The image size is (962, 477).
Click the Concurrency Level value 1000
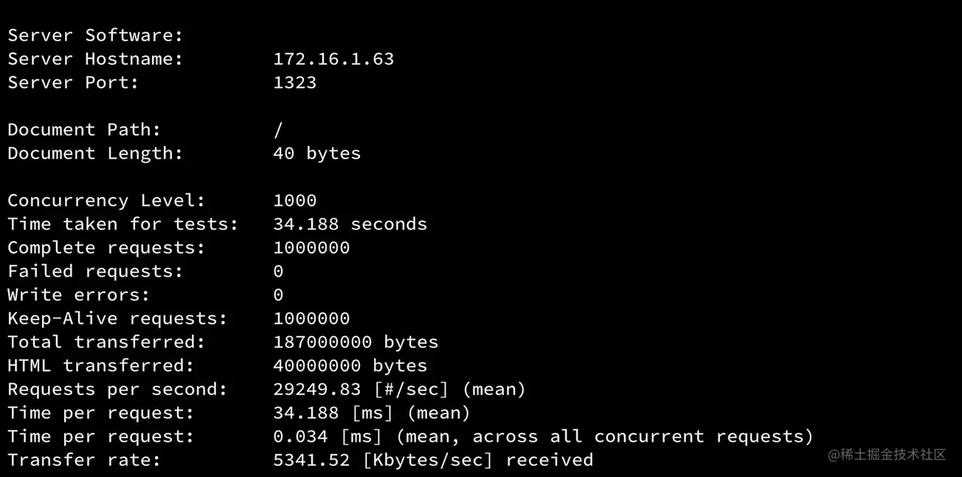pos(294,201)
